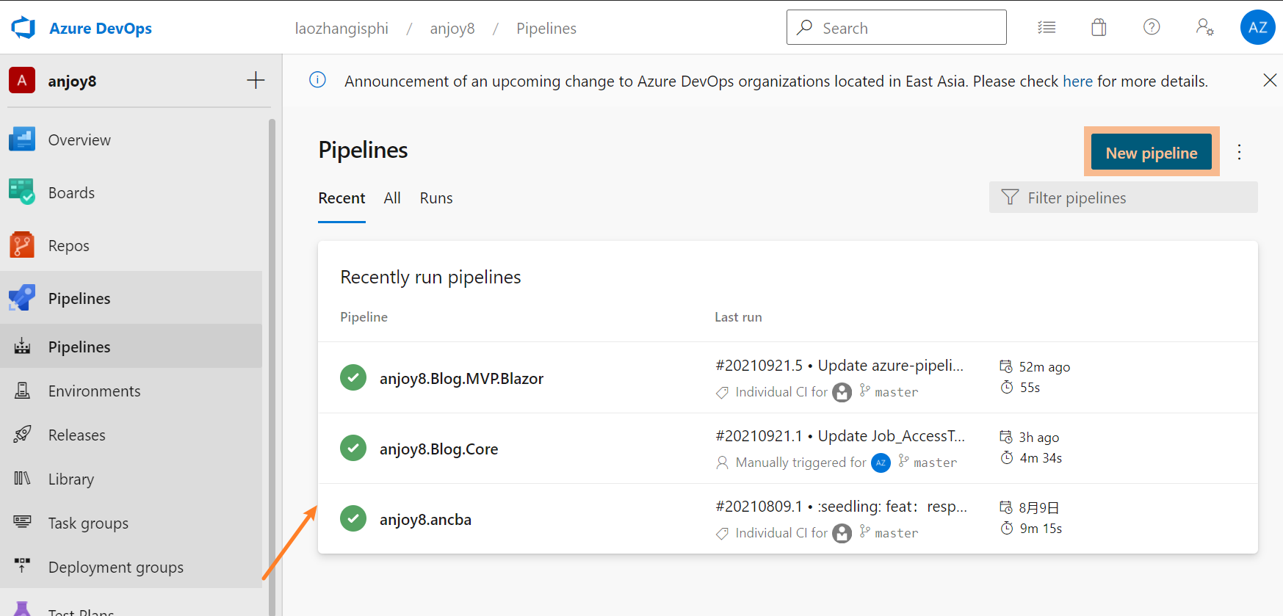Click the laozhangisphi breadcrumb
Image resolution: width=1283 pixels, height=616 pixels.
tap(341, 28)
